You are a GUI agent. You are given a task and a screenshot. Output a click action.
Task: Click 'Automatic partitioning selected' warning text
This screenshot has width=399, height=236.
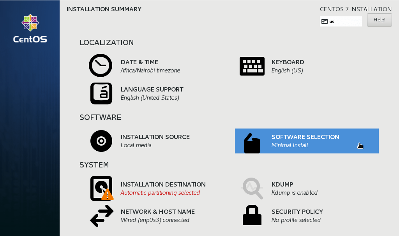[160, 193]
